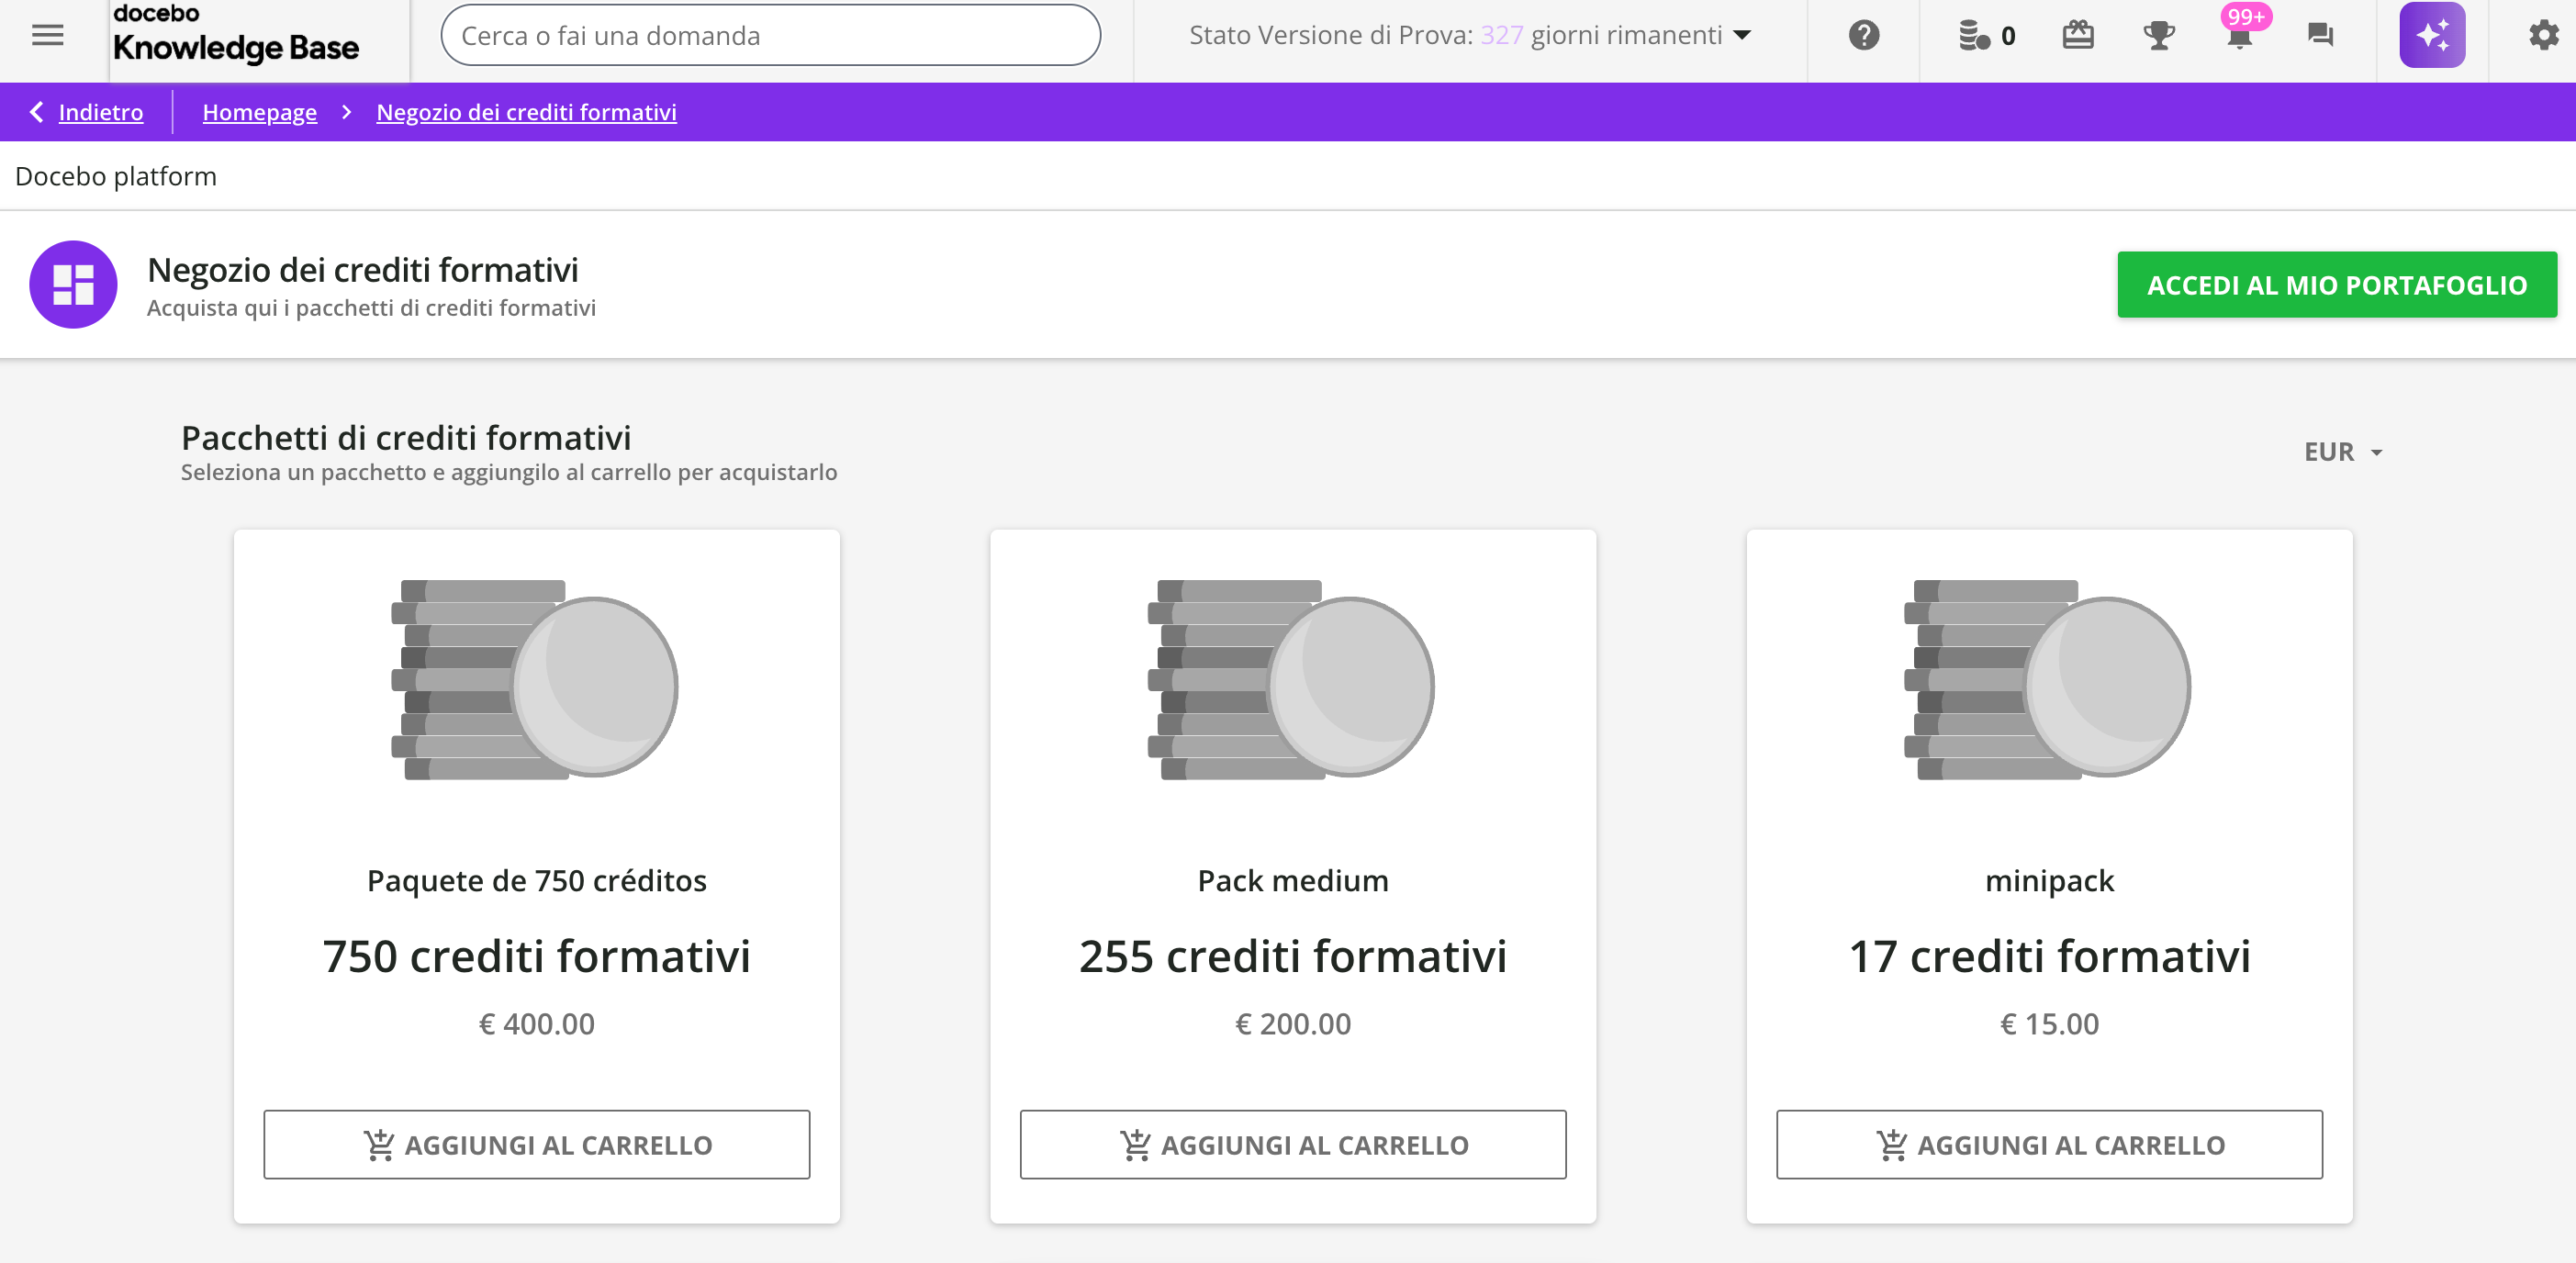Open the chat messages icon
This screenshot has height=1263, width=2576.
(x=2320, y=35)
